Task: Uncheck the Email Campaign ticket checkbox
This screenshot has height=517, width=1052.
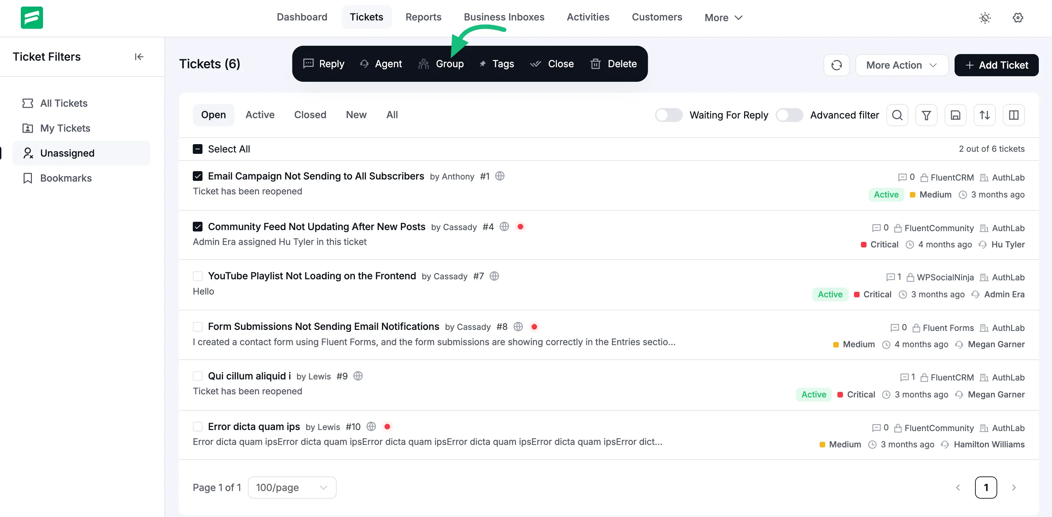Action: (x=198, y=176)
